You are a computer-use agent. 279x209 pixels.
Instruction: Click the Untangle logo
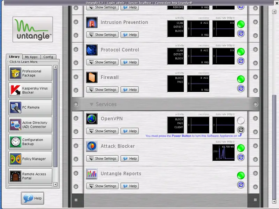(x=33, y=30)
